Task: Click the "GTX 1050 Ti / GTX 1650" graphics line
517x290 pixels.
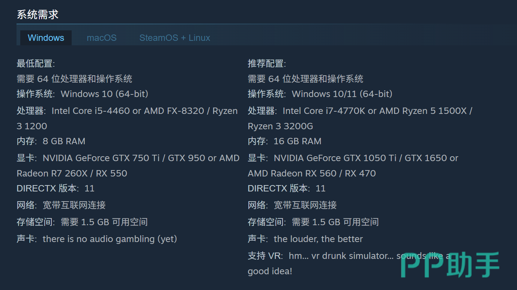Action: coord(353,158)
